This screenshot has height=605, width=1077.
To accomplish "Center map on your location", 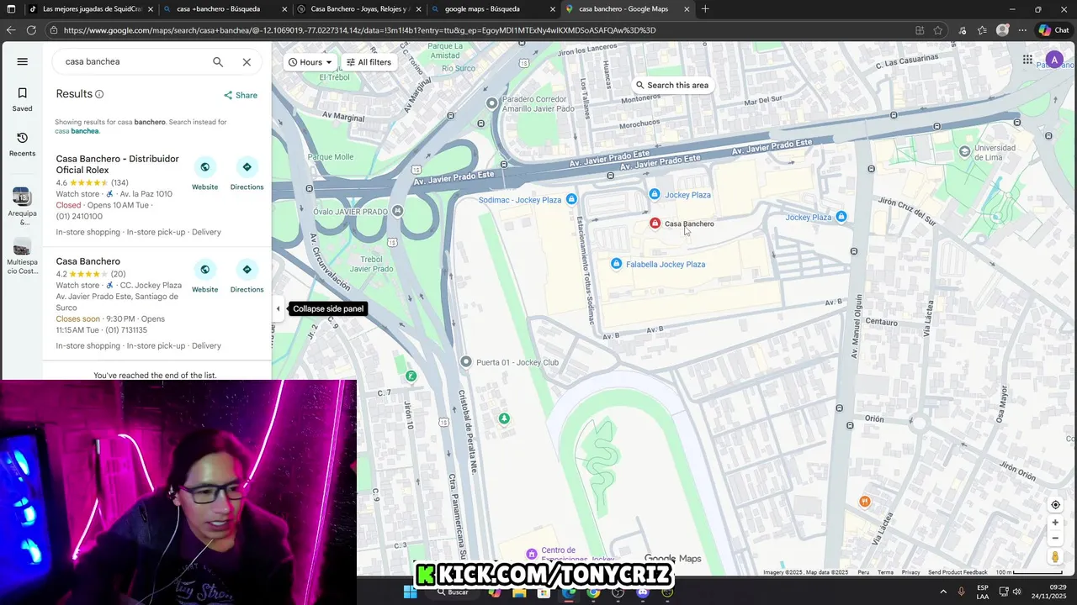I will [x=1055, y=505].
